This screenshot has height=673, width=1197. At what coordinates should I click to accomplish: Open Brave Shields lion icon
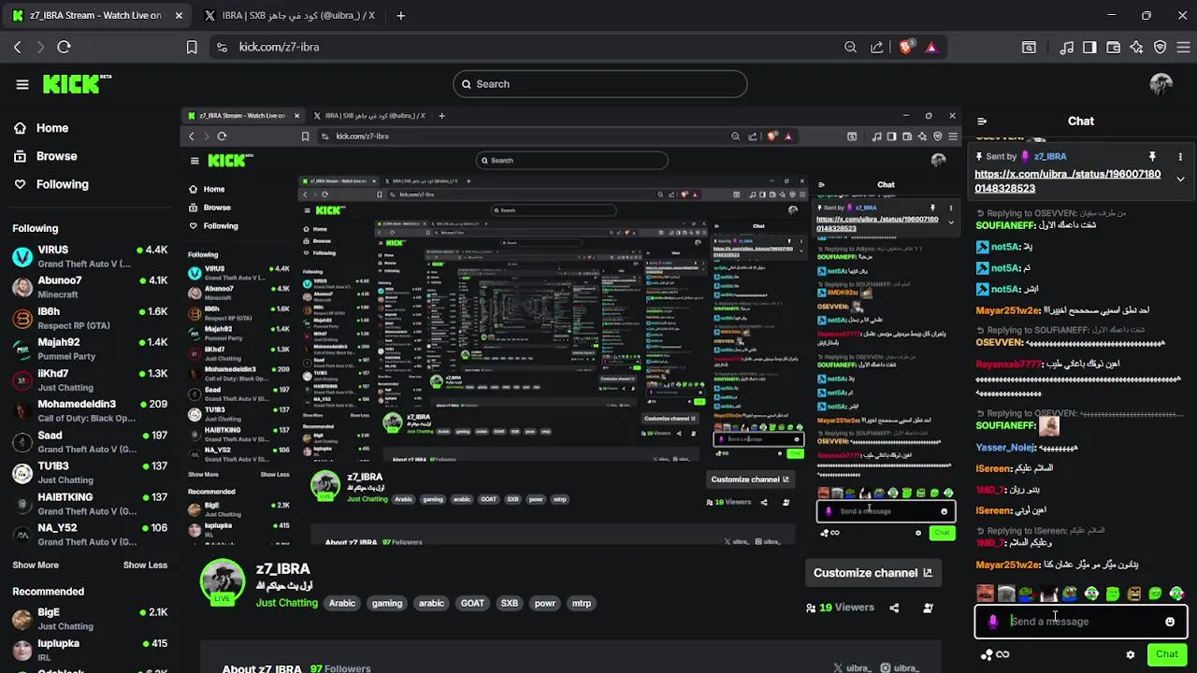pyautogui.click(x=905, y=47)
